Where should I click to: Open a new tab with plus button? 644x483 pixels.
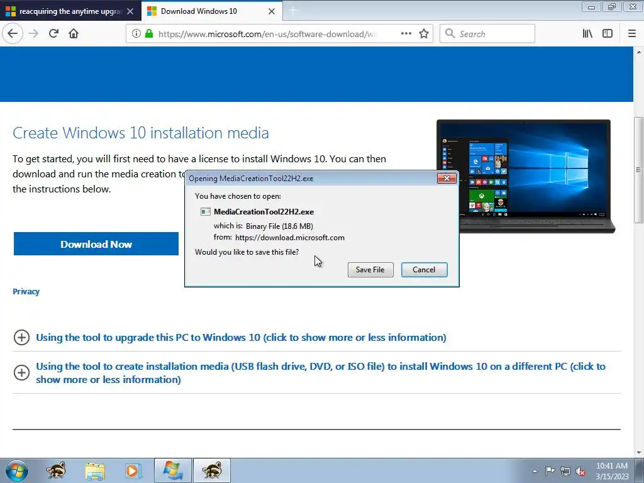[293, 11]
